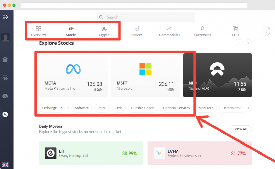275x169 pixels.
Task: Show more category tabs with right chevron
Action: (267, 32)
